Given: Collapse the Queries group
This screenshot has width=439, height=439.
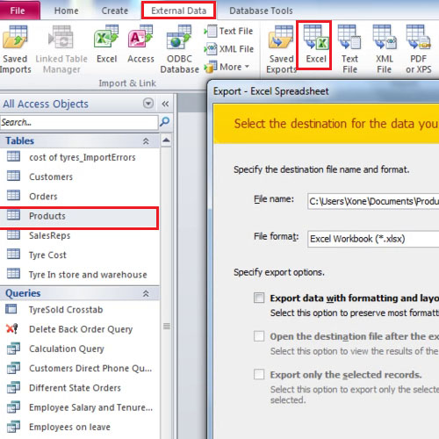Looking at the screenshot, I should (x=146, y=293).
